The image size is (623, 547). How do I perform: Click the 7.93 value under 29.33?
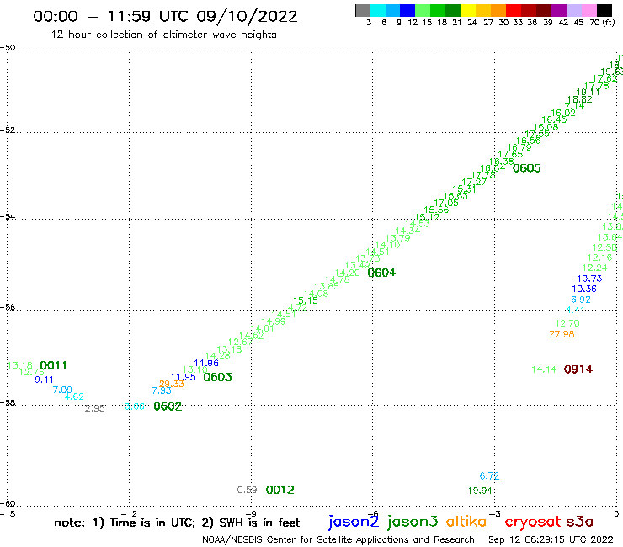[162, 390]
